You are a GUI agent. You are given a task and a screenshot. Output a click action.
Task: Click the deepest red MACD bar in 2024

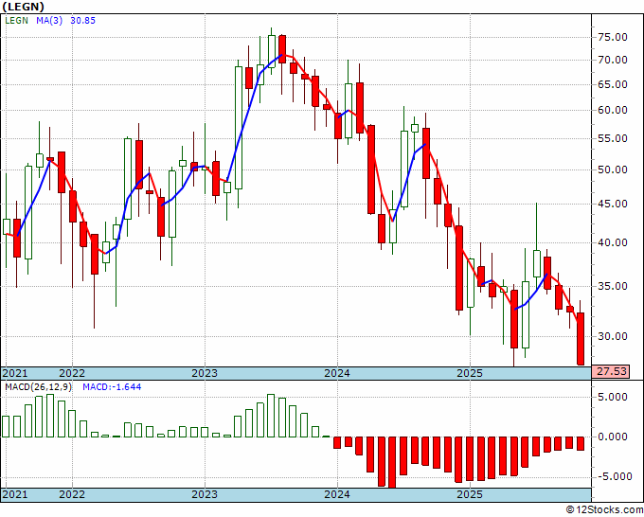(392, 462)
